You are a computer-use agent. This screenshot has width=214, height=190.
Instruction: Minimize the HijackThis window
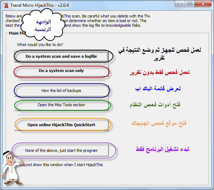[x=180, y=4]
